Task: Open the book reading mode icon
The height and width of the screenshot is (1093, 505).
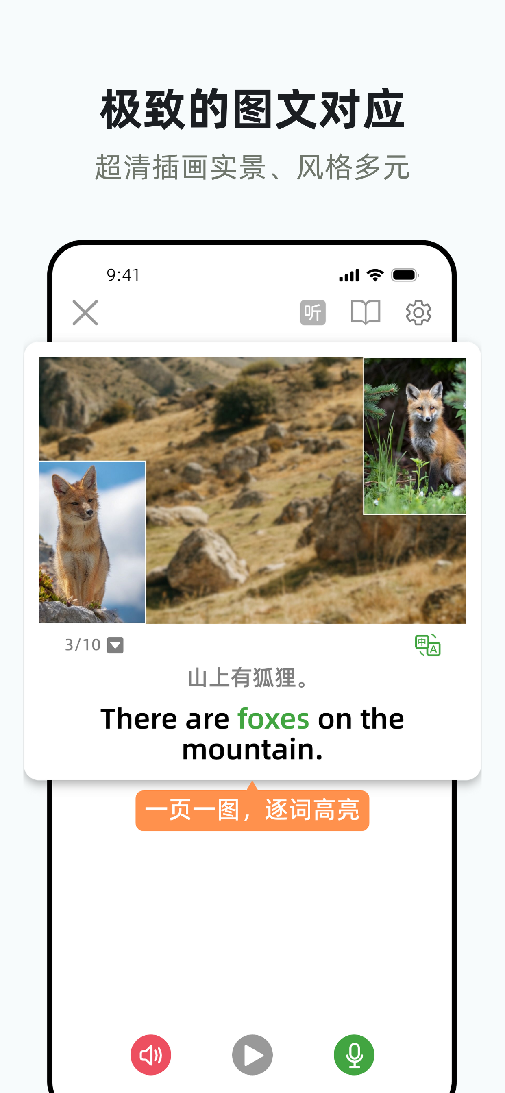Action: pyautogui.click(x=366, y=313)
